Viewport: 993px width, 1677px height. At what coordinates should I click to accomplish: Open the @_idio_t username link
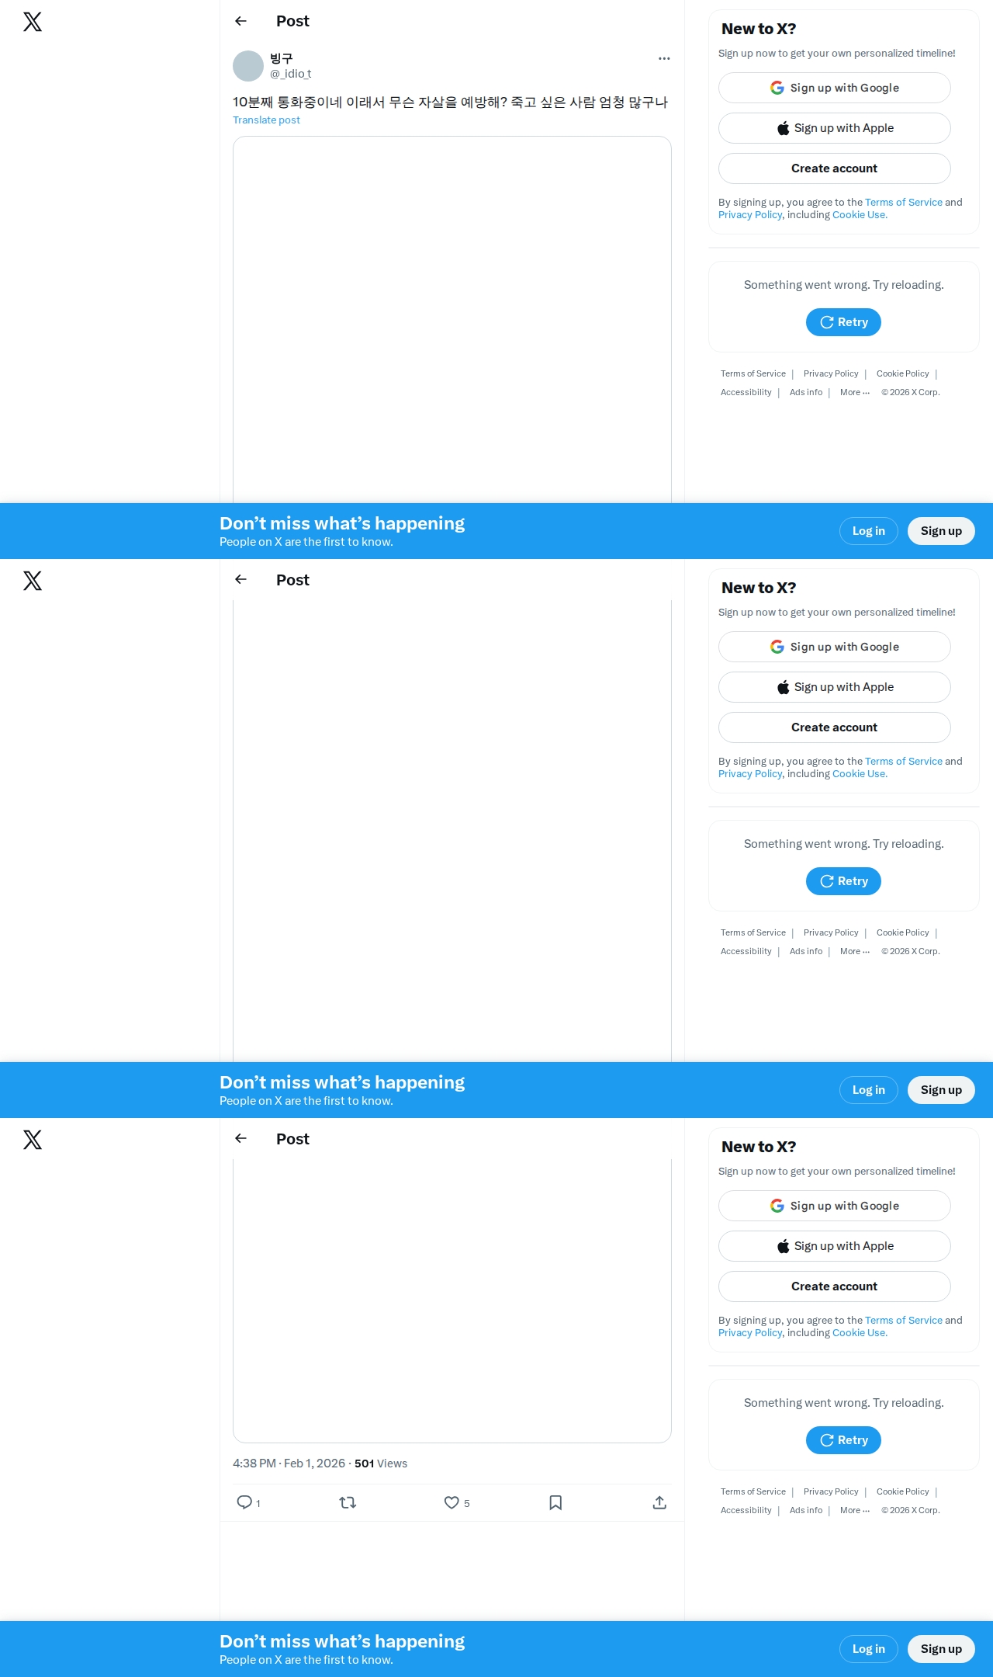pos(290,74)
